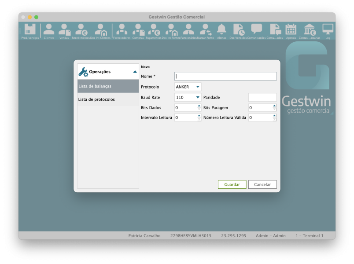Click the Guardar button
This screenshot has width=354, height=264.
pyautogui.click(x=232, y=184)
